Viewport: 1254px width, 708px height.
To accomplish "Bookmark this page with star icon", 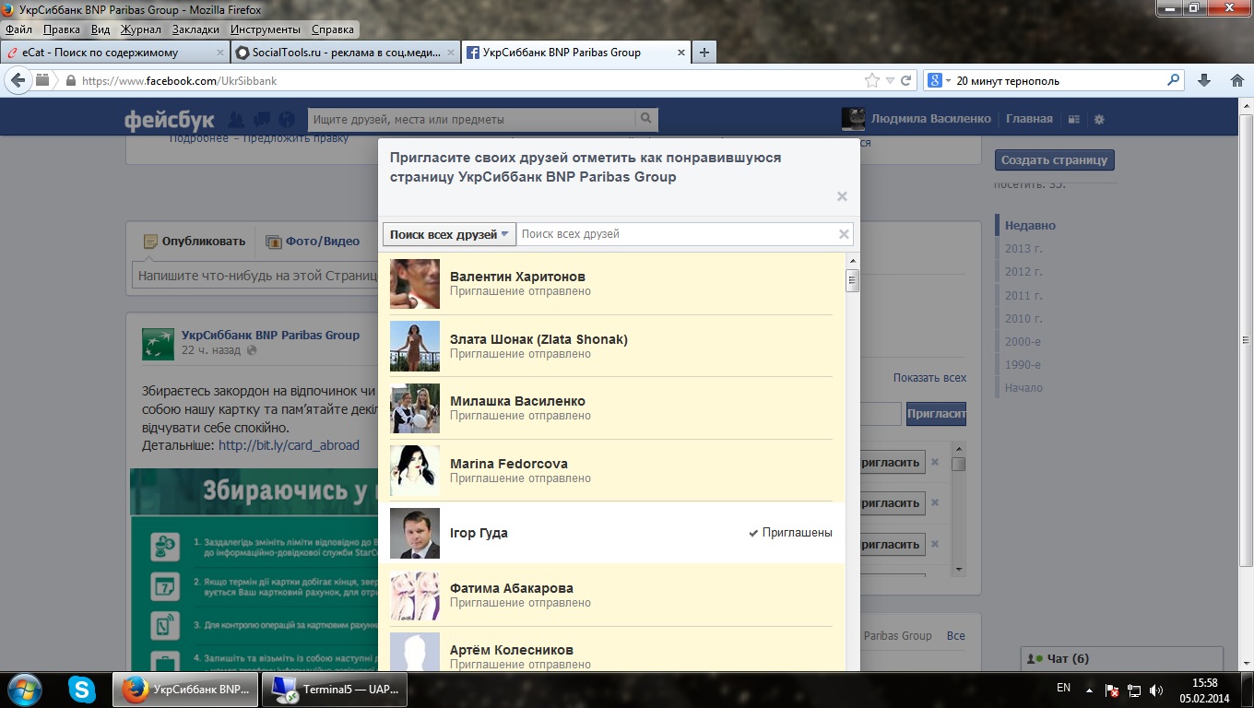I will tap(872, 80).
